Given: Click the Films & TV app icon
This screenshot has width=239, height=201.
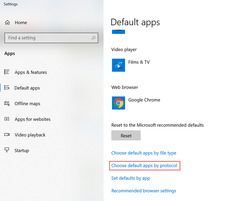Looking at the screenshot, I should 118,65.
